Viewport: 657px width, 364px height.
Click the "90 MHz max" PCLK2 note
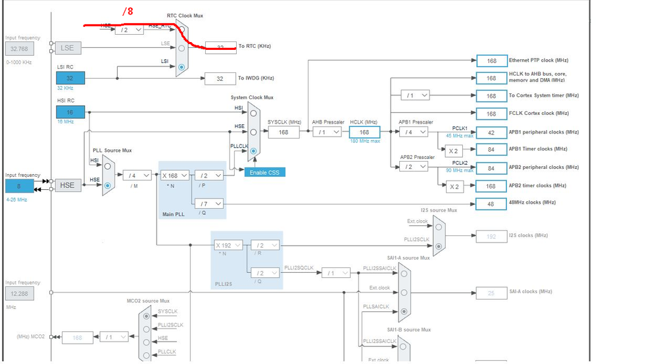[460, 170]
